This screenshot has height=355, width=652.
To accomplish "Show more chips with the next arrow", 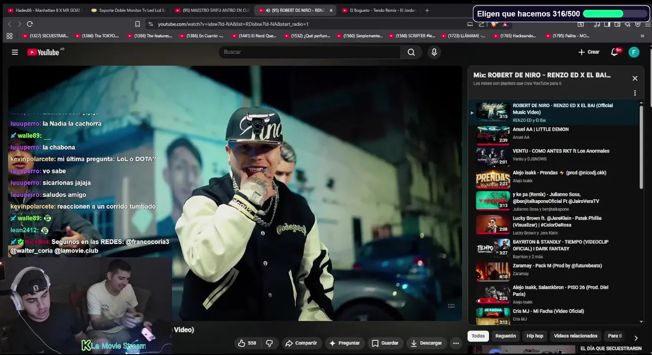I will point(636,338).
